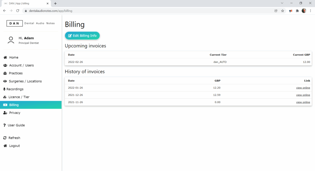Click the Recordings microphone icon
This screenshot has height=171, width=315.
coord(4,89)
